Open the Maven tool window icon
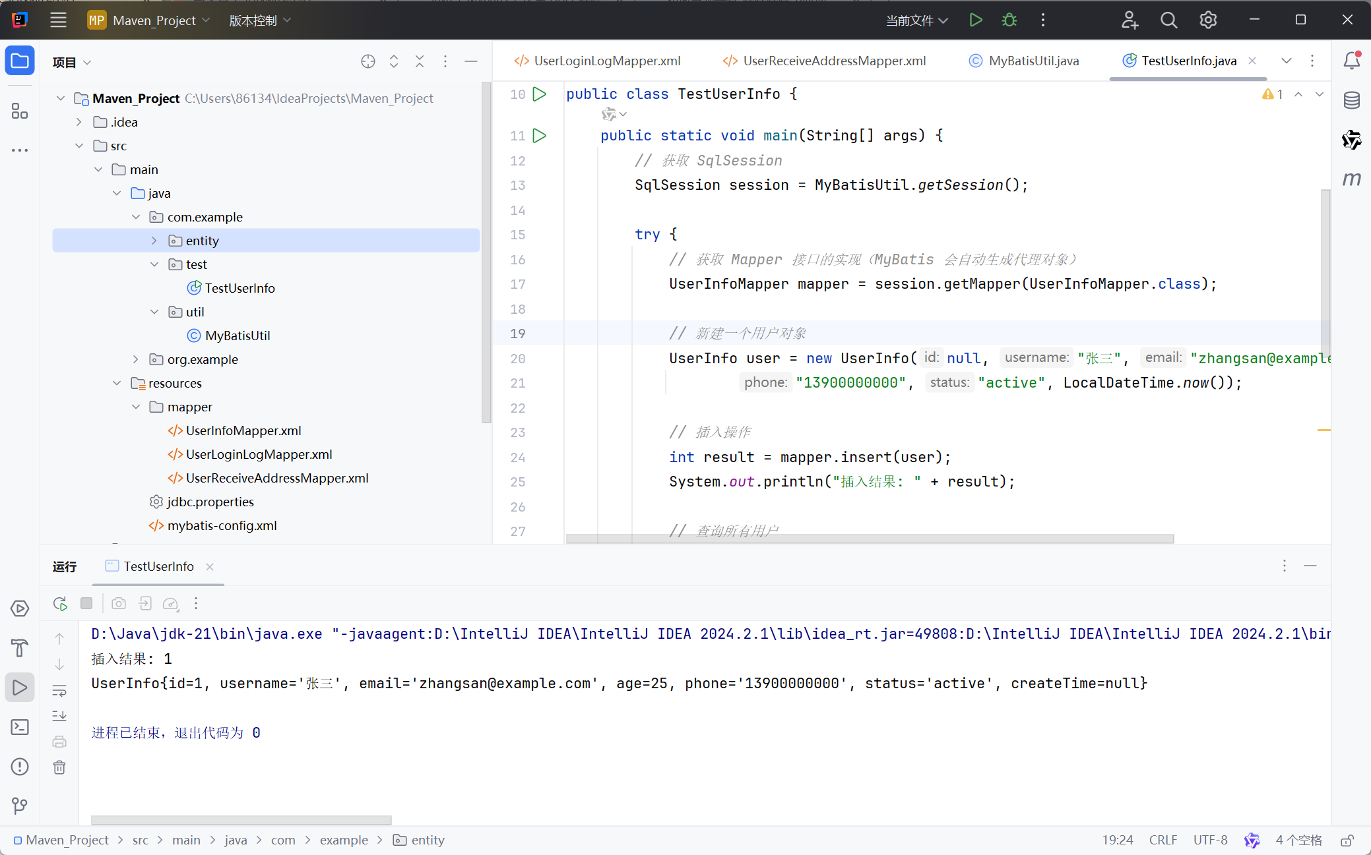 tap(1351, 179)
